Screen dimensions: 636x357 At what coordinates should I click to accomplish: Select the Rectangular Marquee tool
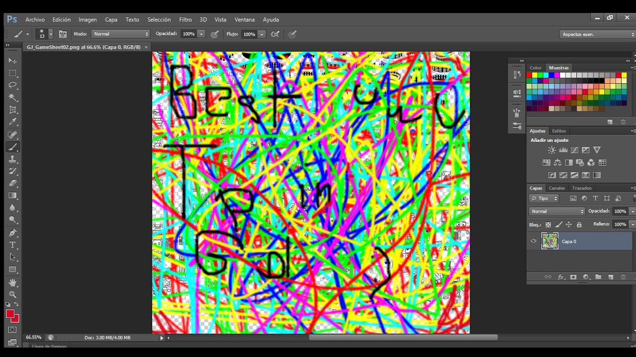[x=13, y=73]
